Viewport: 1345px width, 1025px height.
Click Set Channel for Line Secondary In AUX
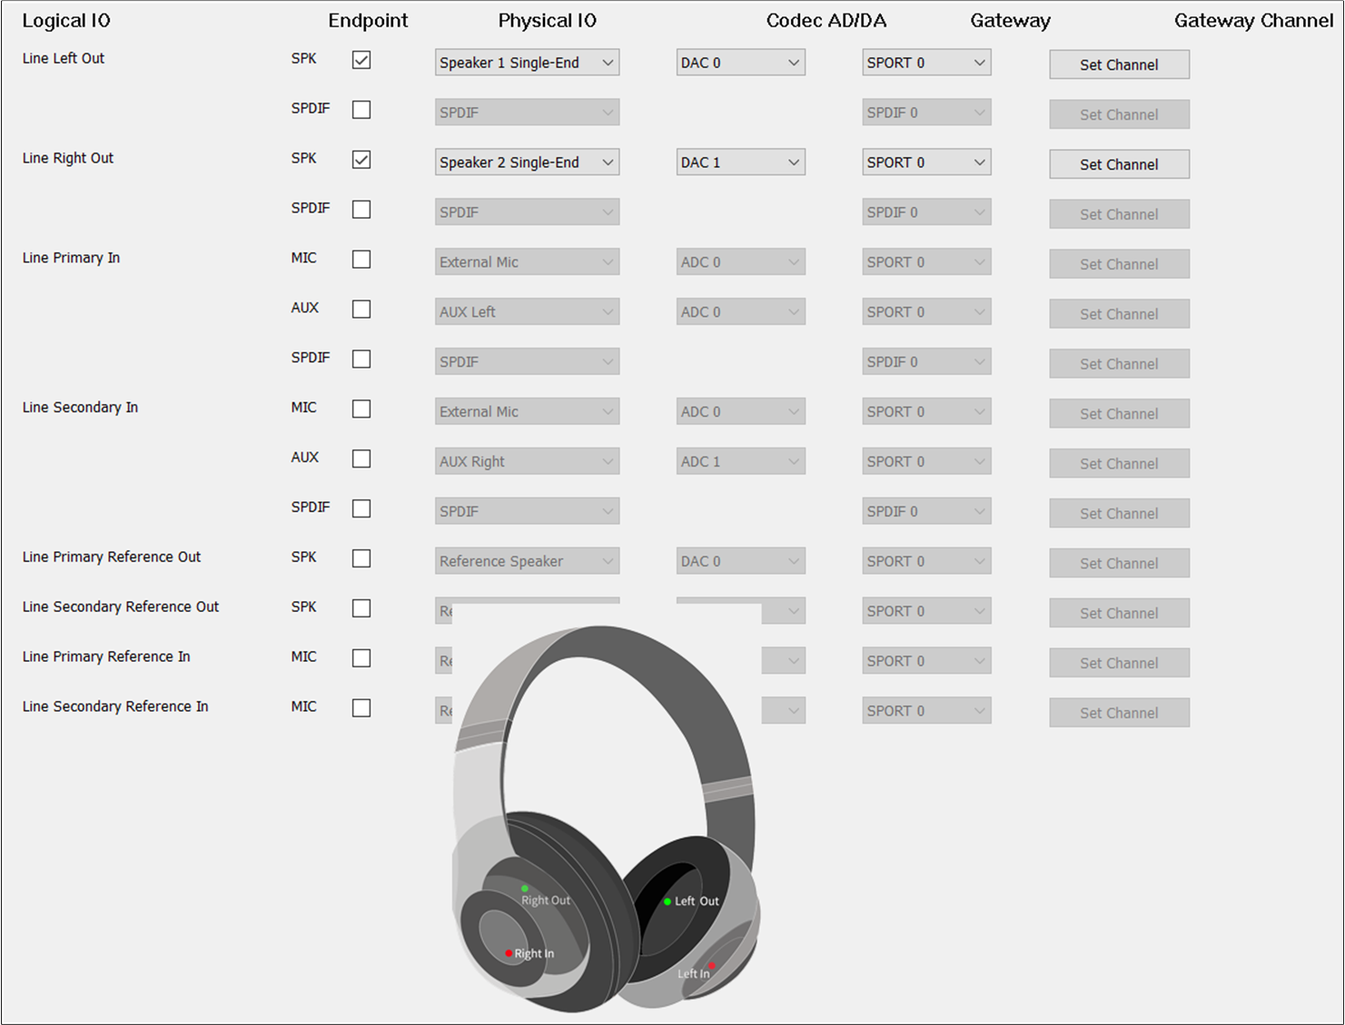point(1119,464)
